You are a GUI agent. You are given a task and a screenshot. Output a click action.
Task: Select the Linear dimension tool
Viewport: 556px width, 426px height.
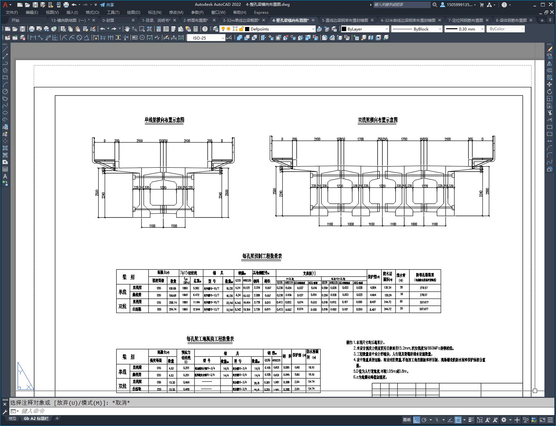(33, 38)
